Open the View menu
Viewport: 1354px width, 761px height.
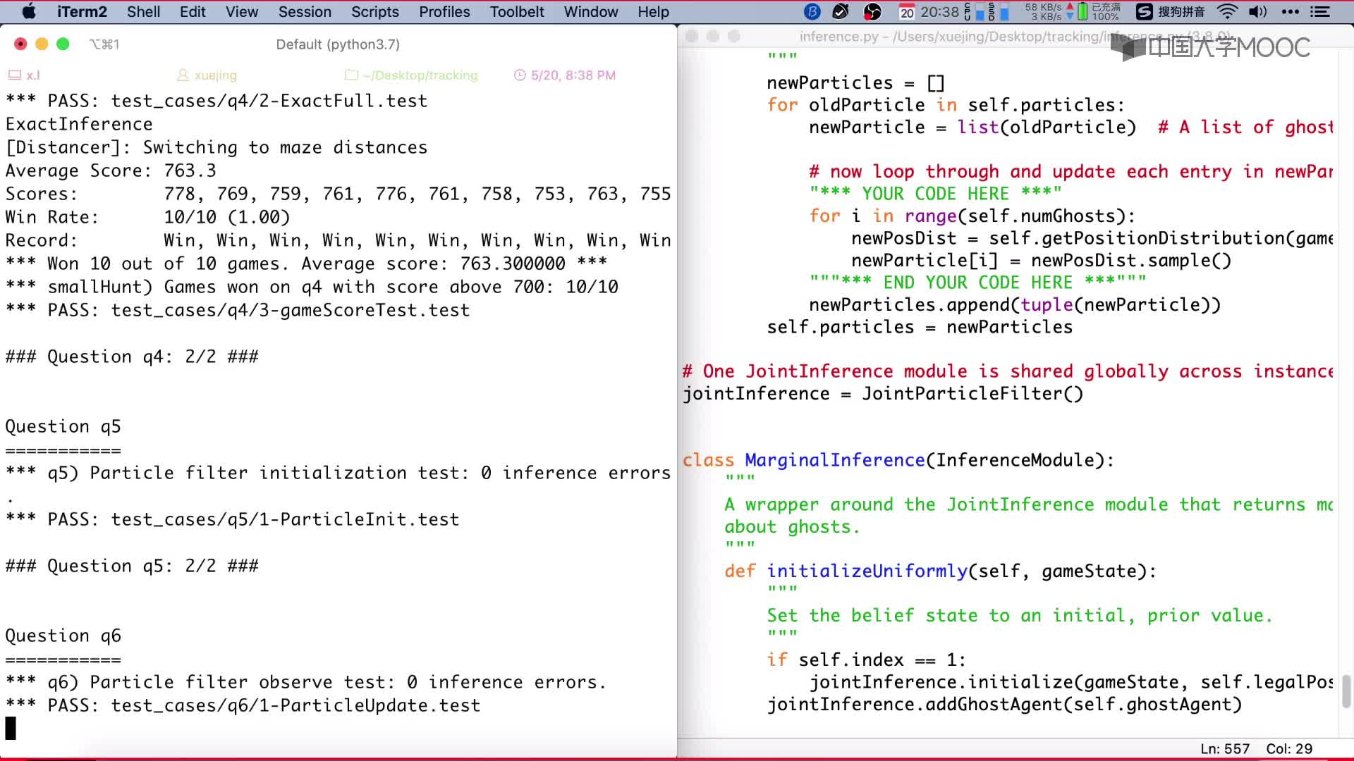(x=242, y=11)
